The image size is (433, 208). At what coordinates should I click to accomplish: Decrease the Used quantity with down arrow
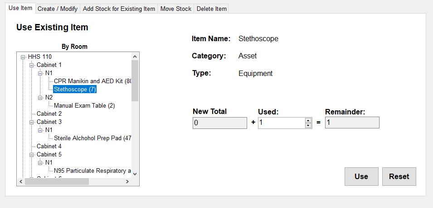point(308,125)
